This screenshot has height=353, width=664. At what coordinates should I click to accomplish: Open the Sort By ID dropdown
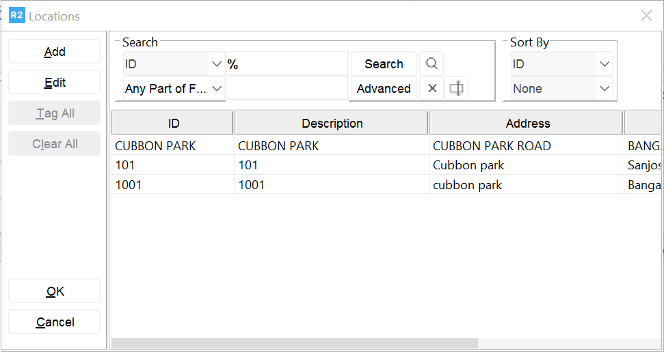[604, 64]
